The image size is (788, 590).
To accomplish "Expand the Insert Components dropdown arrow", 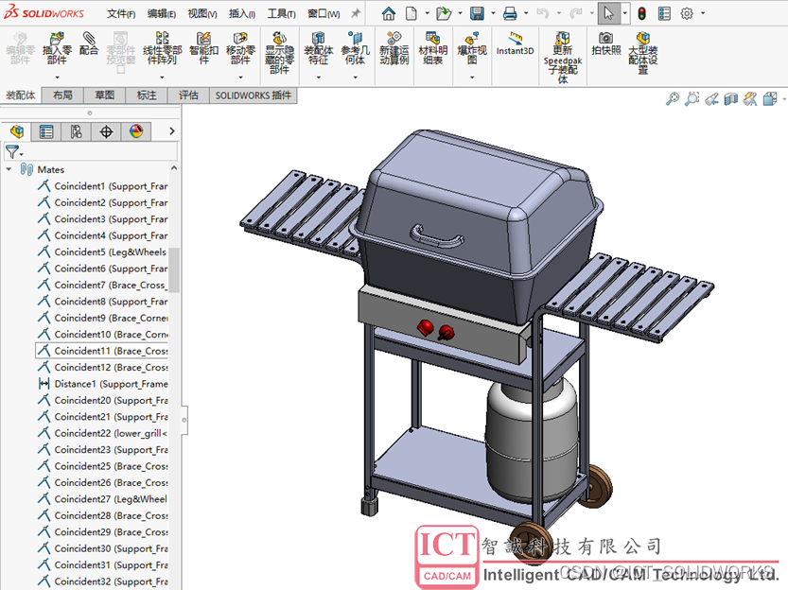I will 57,78.
